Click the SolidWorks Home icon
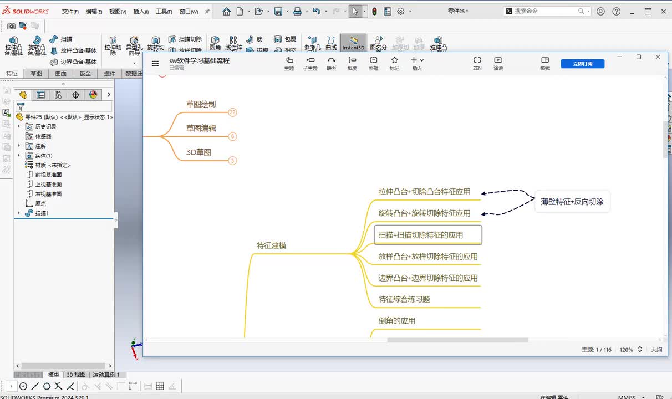Image resolution: width=672 pixels, height=399 pixels. 226,11
